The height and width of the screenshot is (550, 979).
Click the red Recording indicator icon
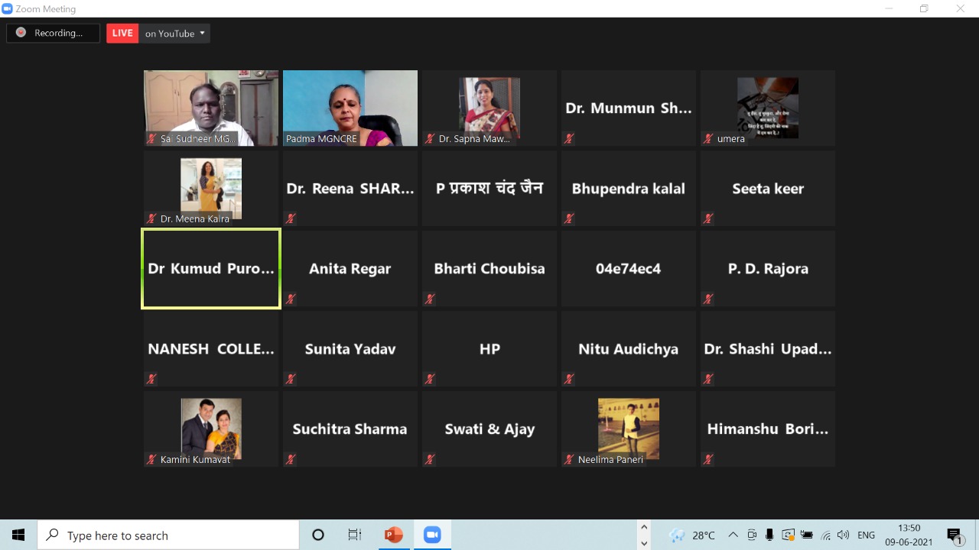coord(21,33)
